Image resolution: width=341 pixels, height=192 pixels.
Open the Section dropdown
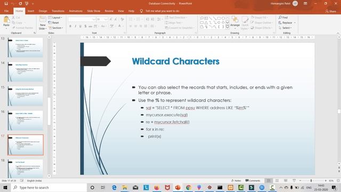coord(56,28)
